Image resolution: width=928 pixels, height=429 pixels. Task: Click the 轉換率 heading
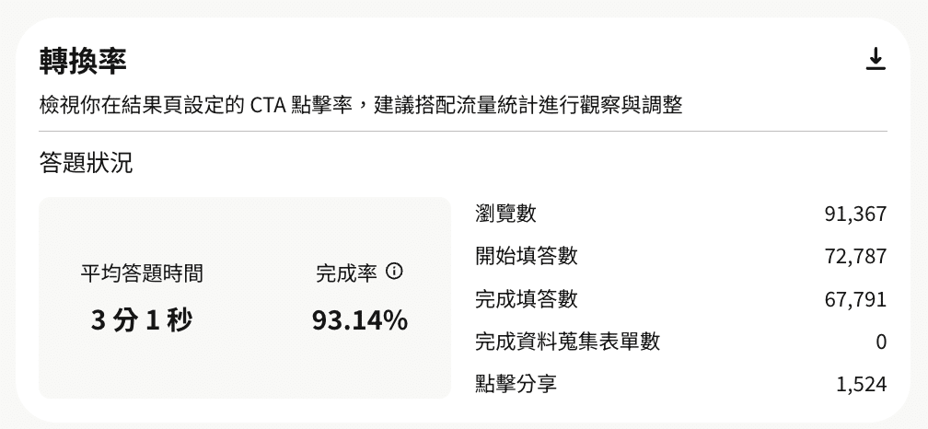(x=83, y=61)
